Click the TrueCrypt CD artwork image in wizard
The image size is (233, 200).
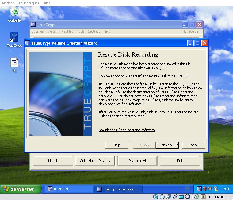pyautogui.click(x=60, y=94)
